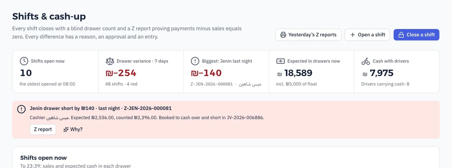Image resolution: width=452 pixels, height=168 pixels.
Task: Click the bicycle icon by Cash with drivers
Action: tap(366, 61)
